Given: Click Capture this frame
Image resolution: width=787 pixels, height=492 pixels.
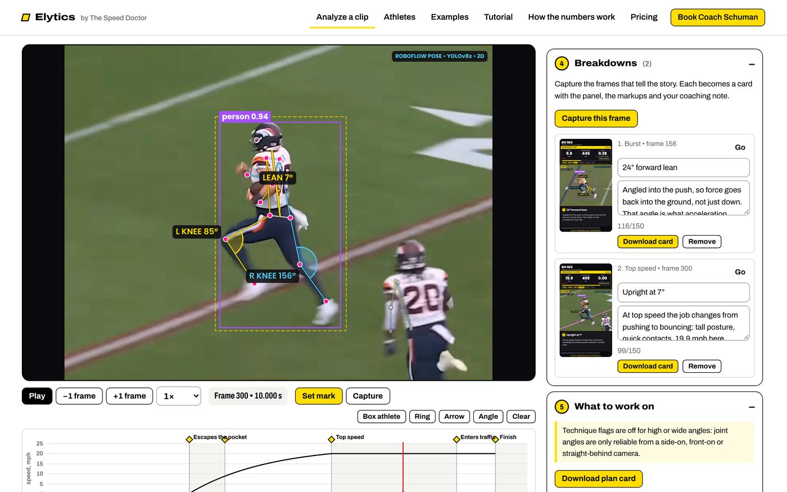Looking at the screenshot, I should pyautogui.click(x=596, y=119).
